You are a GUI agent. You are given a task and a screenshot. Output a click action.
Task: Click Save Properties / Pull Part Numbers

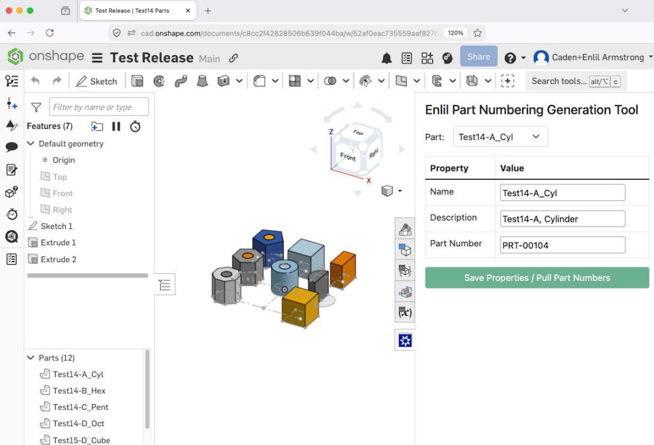pyautogui.click(x=537, y=277)
